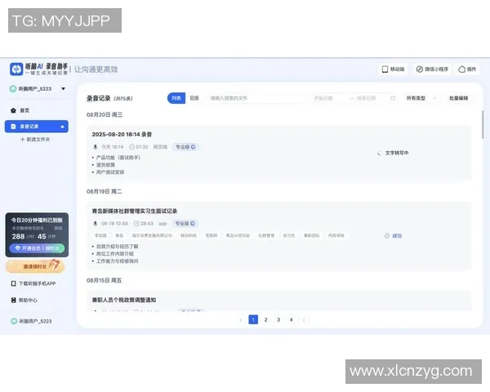Click the 08月19日 周二 date heading
This screenshot has width=490, height=392.
[104, 191]
